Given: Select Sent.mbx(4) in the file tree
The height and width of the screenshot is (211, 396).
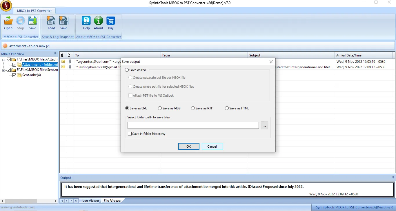Looking at the screenshot, I should click(32, 75).
